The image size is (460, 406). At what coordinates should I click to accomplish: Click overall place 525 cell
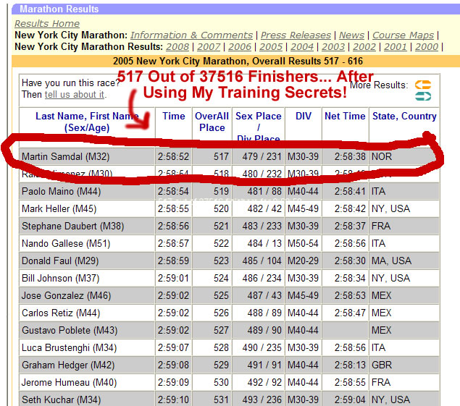tap(212, 295)
